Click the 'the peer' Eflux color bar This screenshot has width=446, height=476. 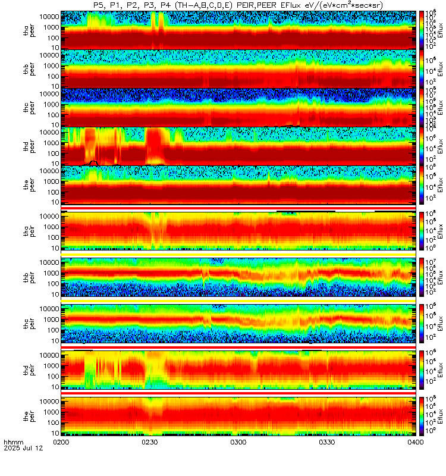point(422,184)
